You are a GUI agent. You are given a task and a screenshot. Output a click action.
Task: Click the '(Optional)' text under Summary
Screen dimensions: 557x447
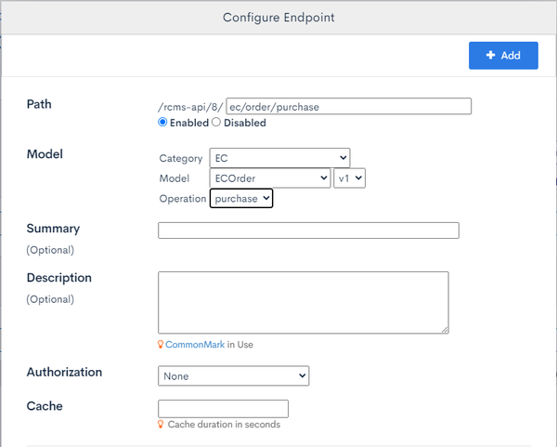(50, 250)
